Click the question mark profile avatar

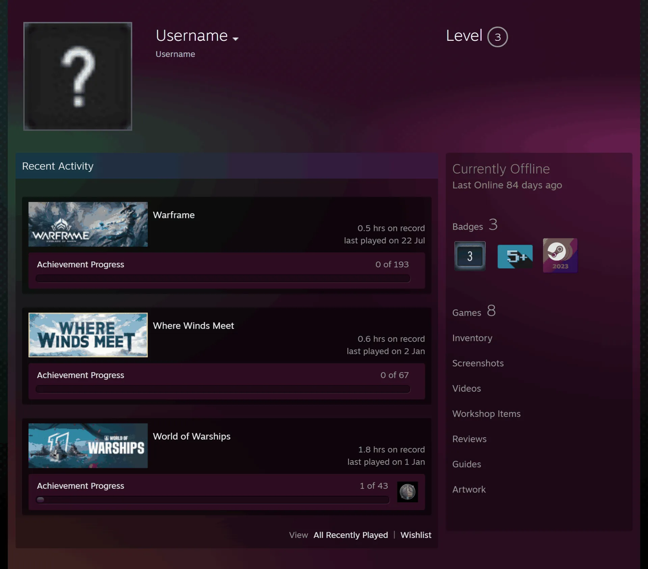tap(78, 76)
